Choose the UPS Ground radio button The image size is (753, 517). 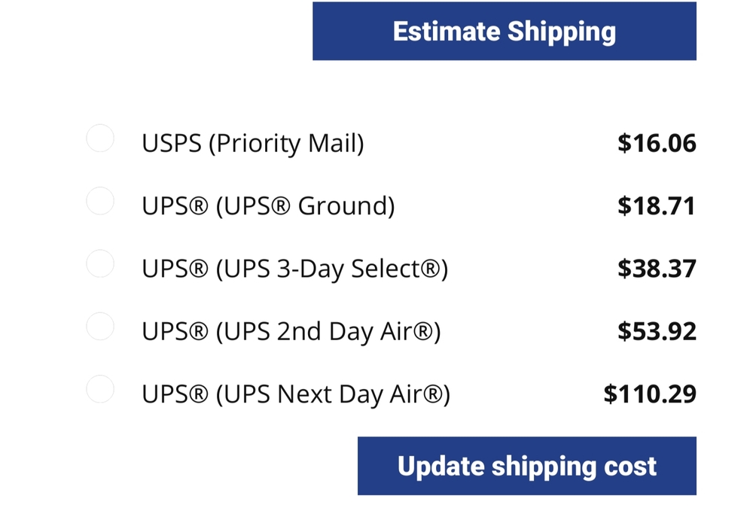click(100, 201)
